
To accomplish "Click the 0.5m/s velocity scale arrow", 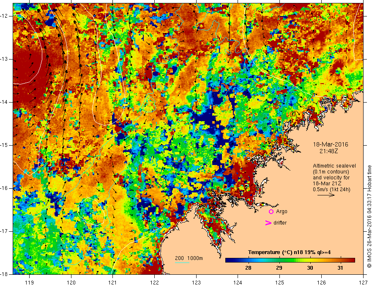I will (x=326, y=195).
